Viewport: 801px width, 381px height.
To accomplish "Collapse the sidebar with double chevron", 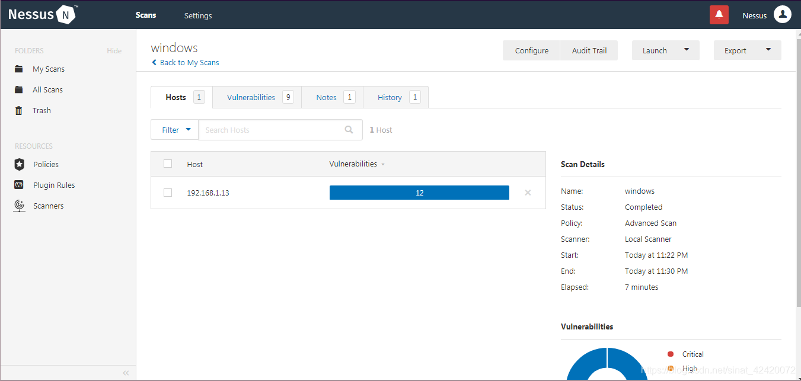I will (126, 373).
